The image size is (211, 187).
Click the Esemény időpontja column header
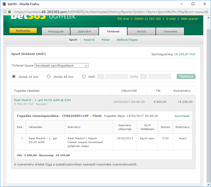point(125,127)
